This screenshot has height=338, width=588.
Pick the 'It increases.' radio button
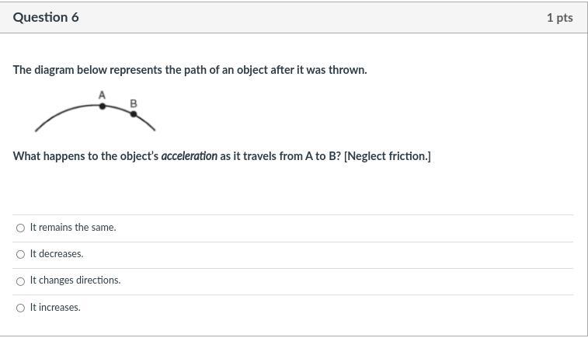tap(21, 308)
